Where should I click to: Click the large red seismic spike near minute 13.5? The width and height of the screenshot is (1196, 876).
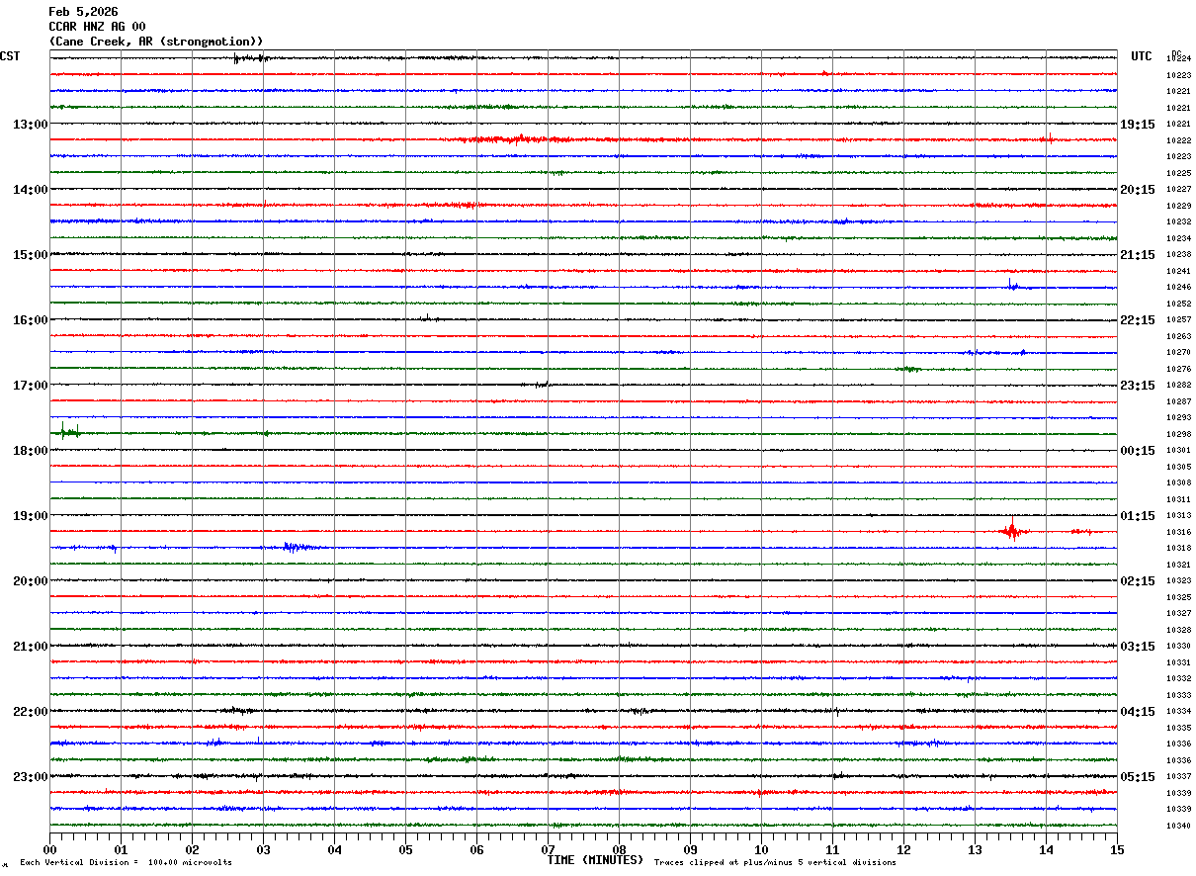pyautogui.click(x=1011, y=531)
